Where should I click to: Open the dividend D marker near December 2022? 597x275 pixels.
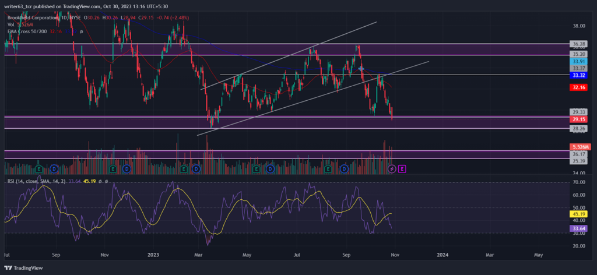[x=127, y=168]
